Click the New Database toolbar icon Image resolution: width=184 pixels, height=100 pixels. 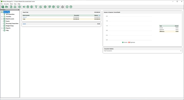[3, 7]
